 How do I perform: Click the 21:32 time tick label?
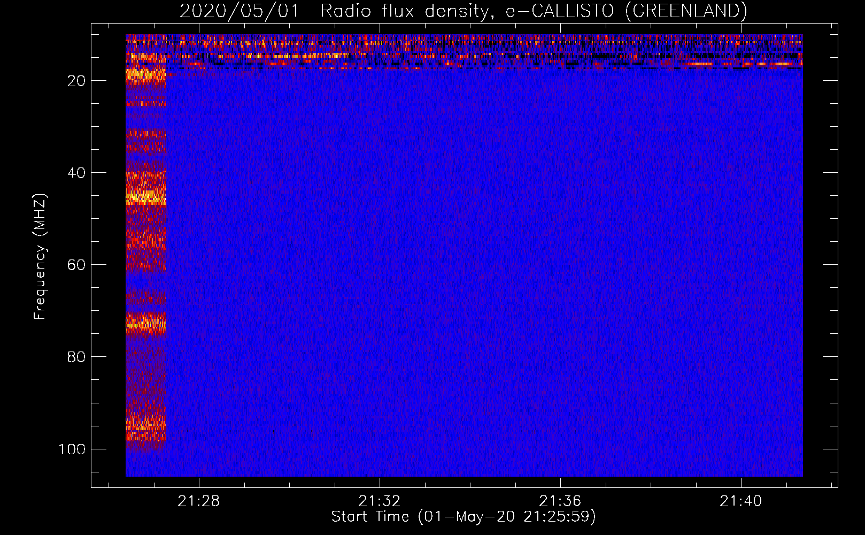pyautogui.click(x=380, y=501)
